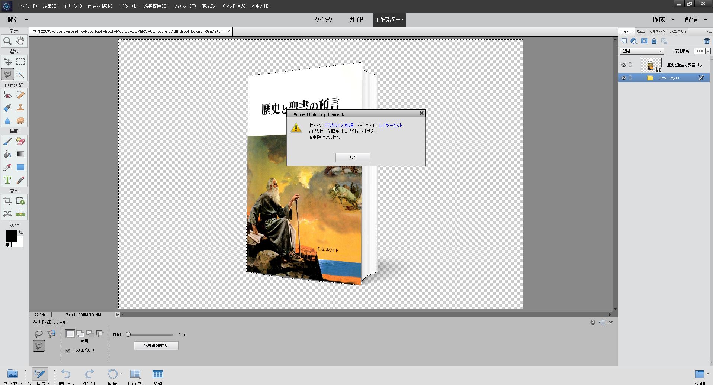
Task: Select the Move tool
Action: click(x=7, y=61)
